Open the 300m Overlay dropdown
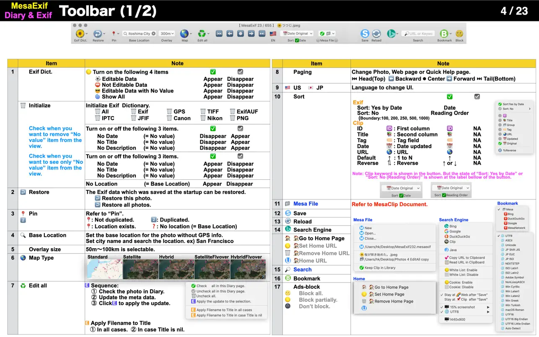 tap(167, 34)
